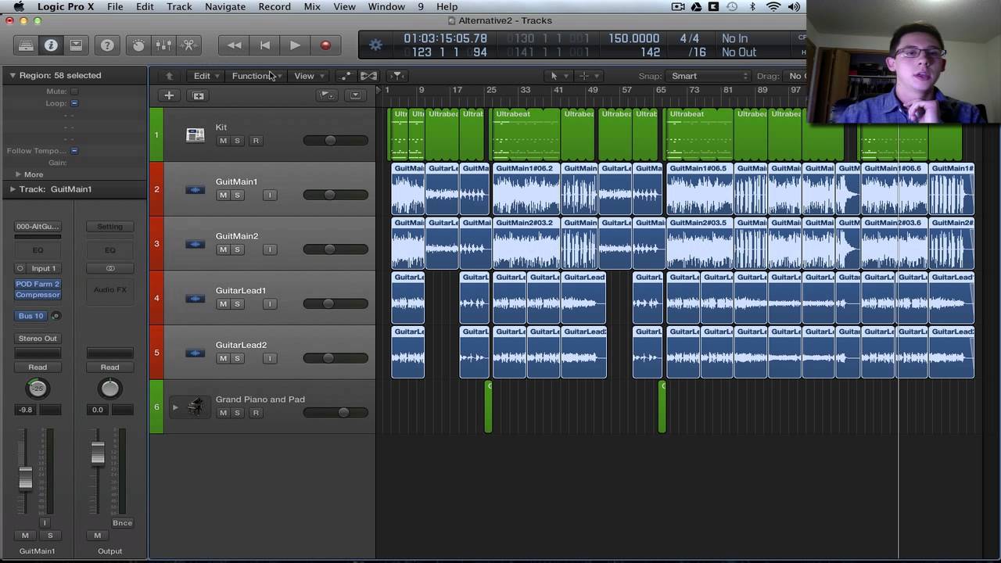
Task: Go to beginning of project
Action: [x=264, y=45]
